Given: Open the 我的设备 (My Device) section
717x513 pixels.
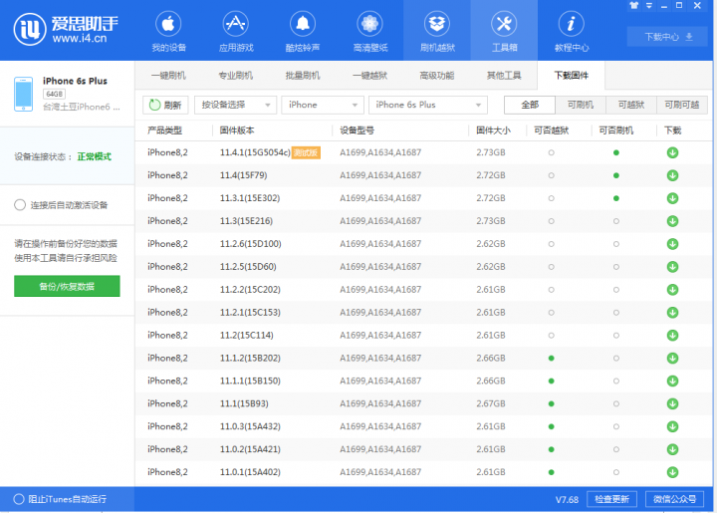Looking at the screenshot, I should point(168,31).
